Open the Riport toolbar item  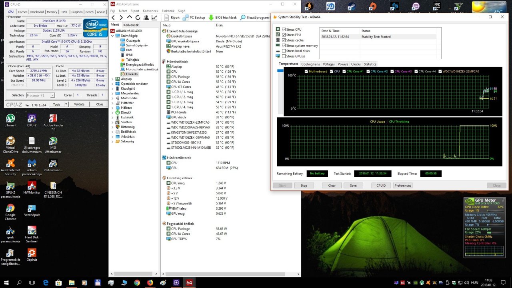(x=171, y=18)
